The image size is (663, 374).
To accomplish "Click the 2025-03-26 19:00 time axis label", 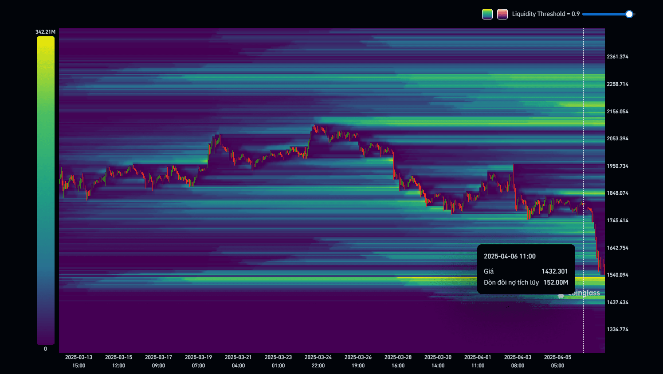I will pos(358,361).
